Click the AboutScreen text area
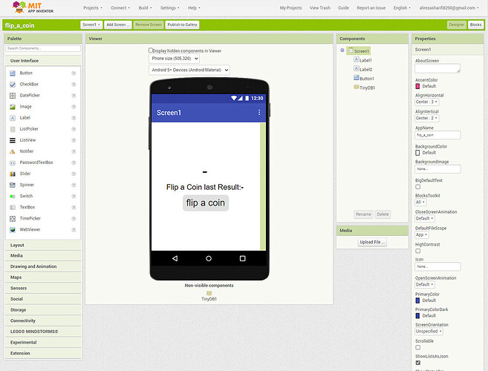Viewport: 488px width, 371px height. (x=437, y=68)
